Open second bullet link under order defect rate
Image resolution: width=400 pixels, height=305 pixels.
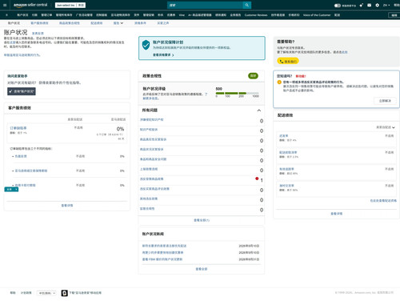31,171
